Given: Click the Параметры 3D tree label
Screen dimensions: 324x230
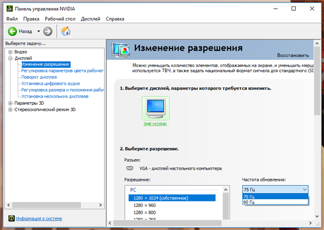Looking at the screenshot, I should (29, 103).
